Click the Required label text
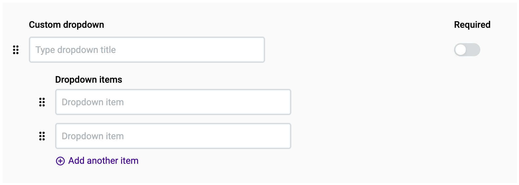 click(472, 25)
